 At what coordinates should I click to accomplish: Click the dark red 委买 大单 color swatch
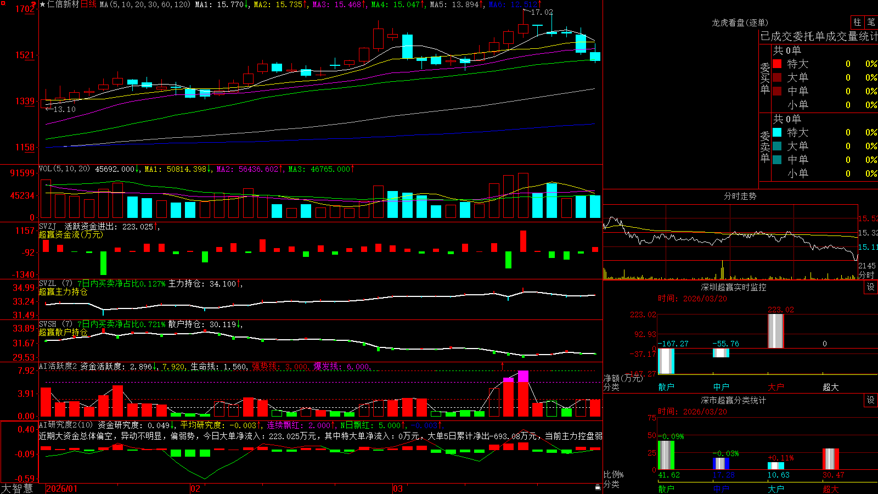[777, 77]
